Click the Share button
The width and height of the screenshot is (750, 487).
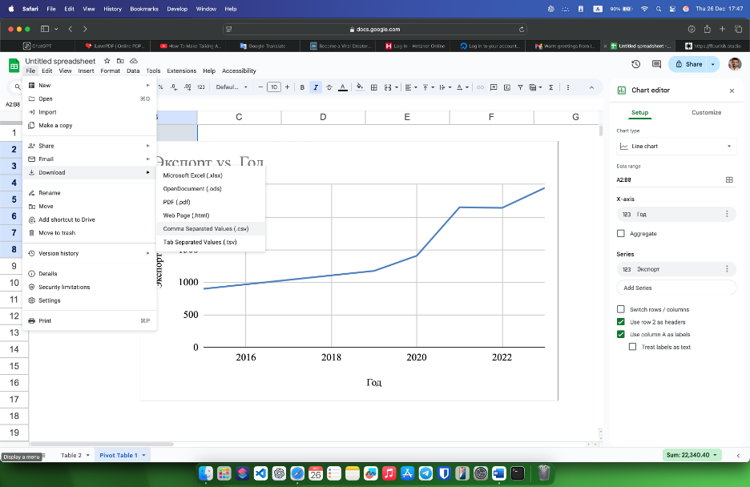(688, 64)
